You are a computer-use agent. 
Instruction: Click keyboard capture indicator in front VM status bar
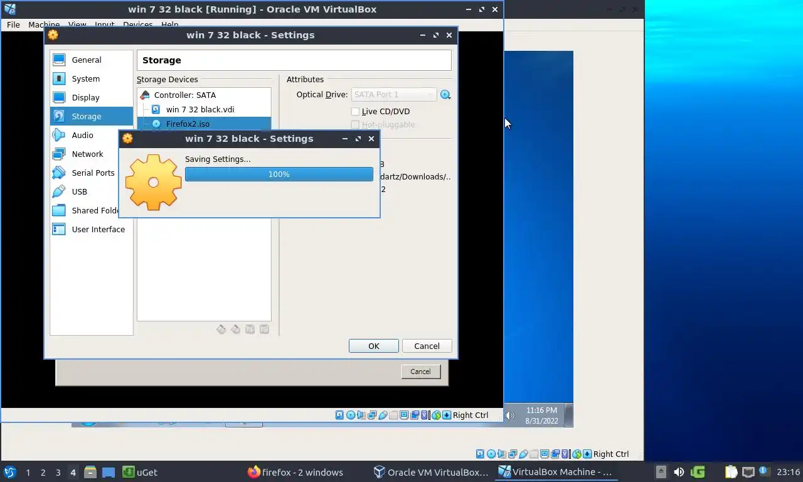[x=447, y=415]
